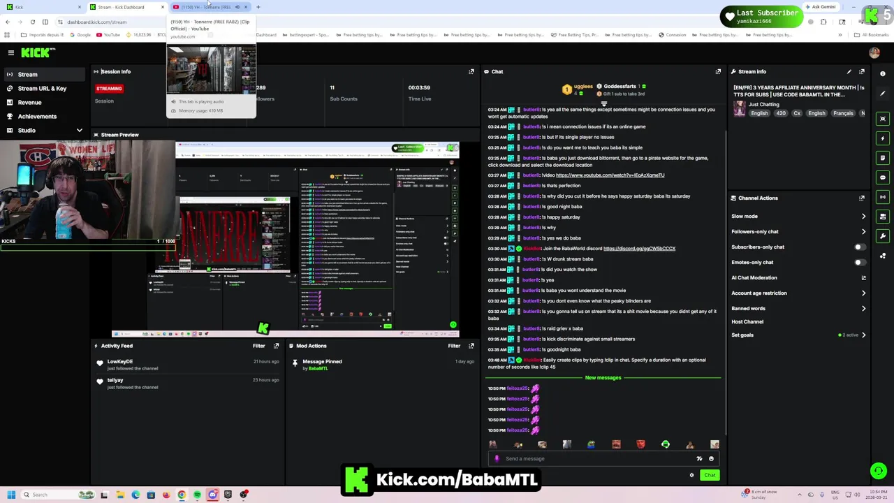Click the New messages indicator in chat
894x503 pixels.
coord(603,378)
